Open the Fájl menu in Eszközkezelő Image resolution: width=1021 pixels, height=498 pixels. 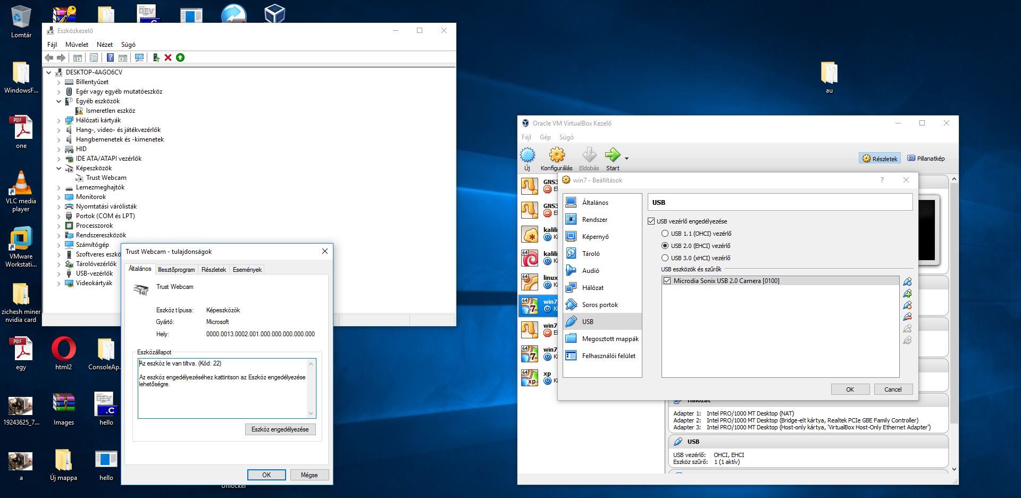click(52, 45)
